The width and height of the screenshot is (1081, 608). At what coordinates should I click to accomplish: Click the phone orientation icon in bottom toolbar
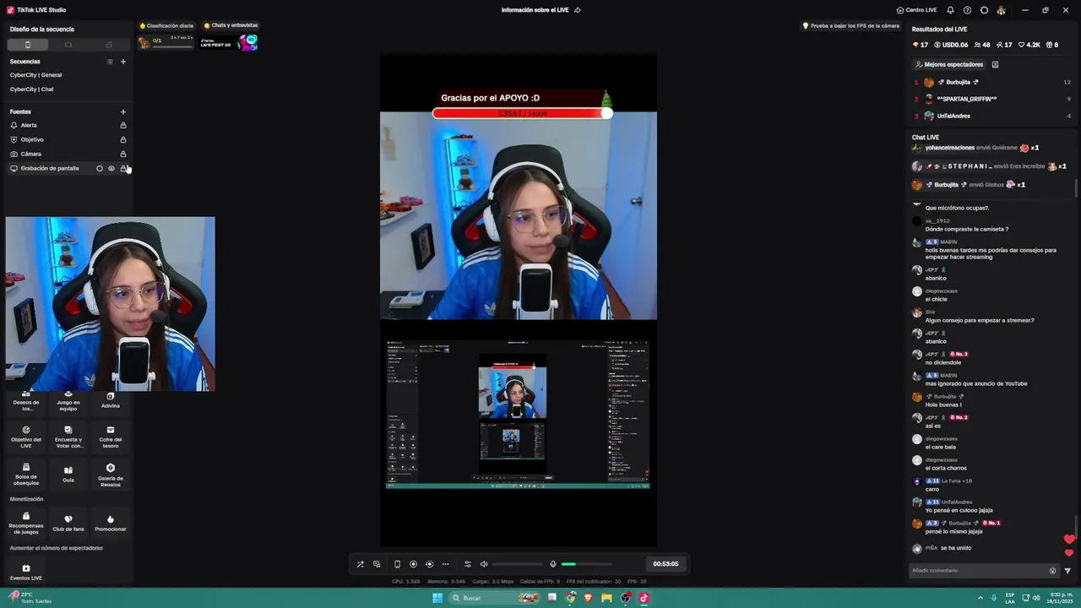(x=397, y=564)
